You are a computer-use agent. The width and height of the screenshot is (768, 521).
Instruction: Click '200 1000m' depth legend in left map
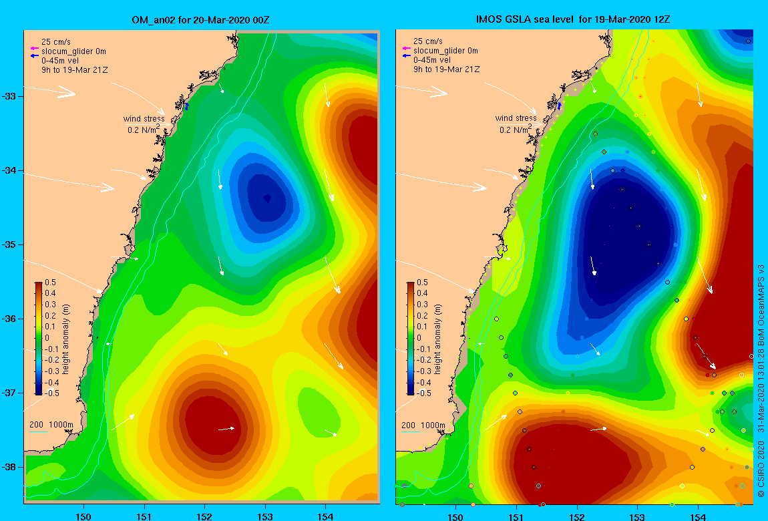[x=51, y=425]
